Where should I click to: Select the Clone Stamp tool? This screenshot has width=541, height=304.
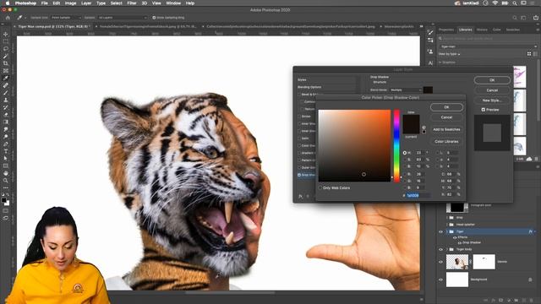click(6, 100)
